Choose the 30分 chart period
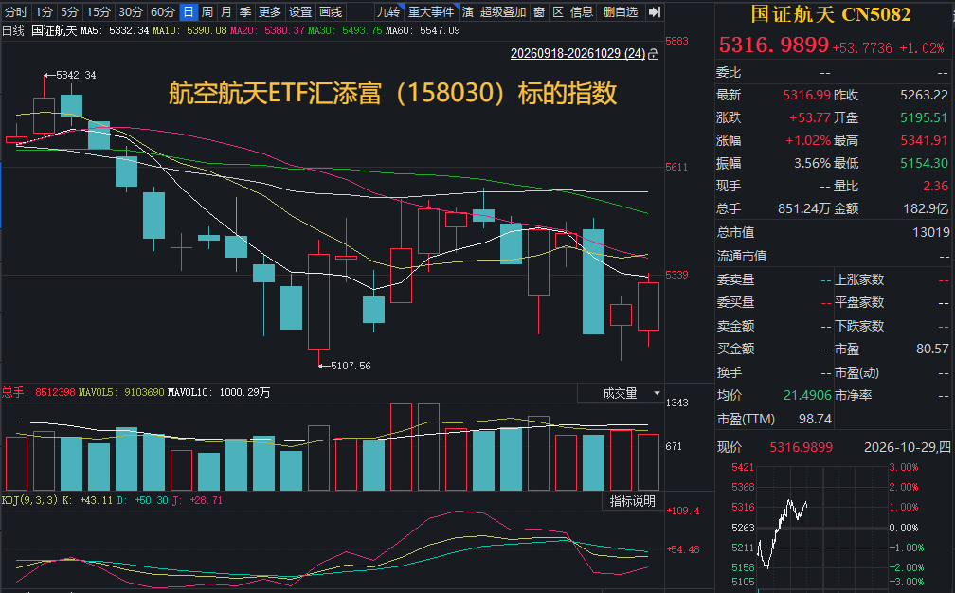This screenshot has height=593, width=955. pos(131,12)
